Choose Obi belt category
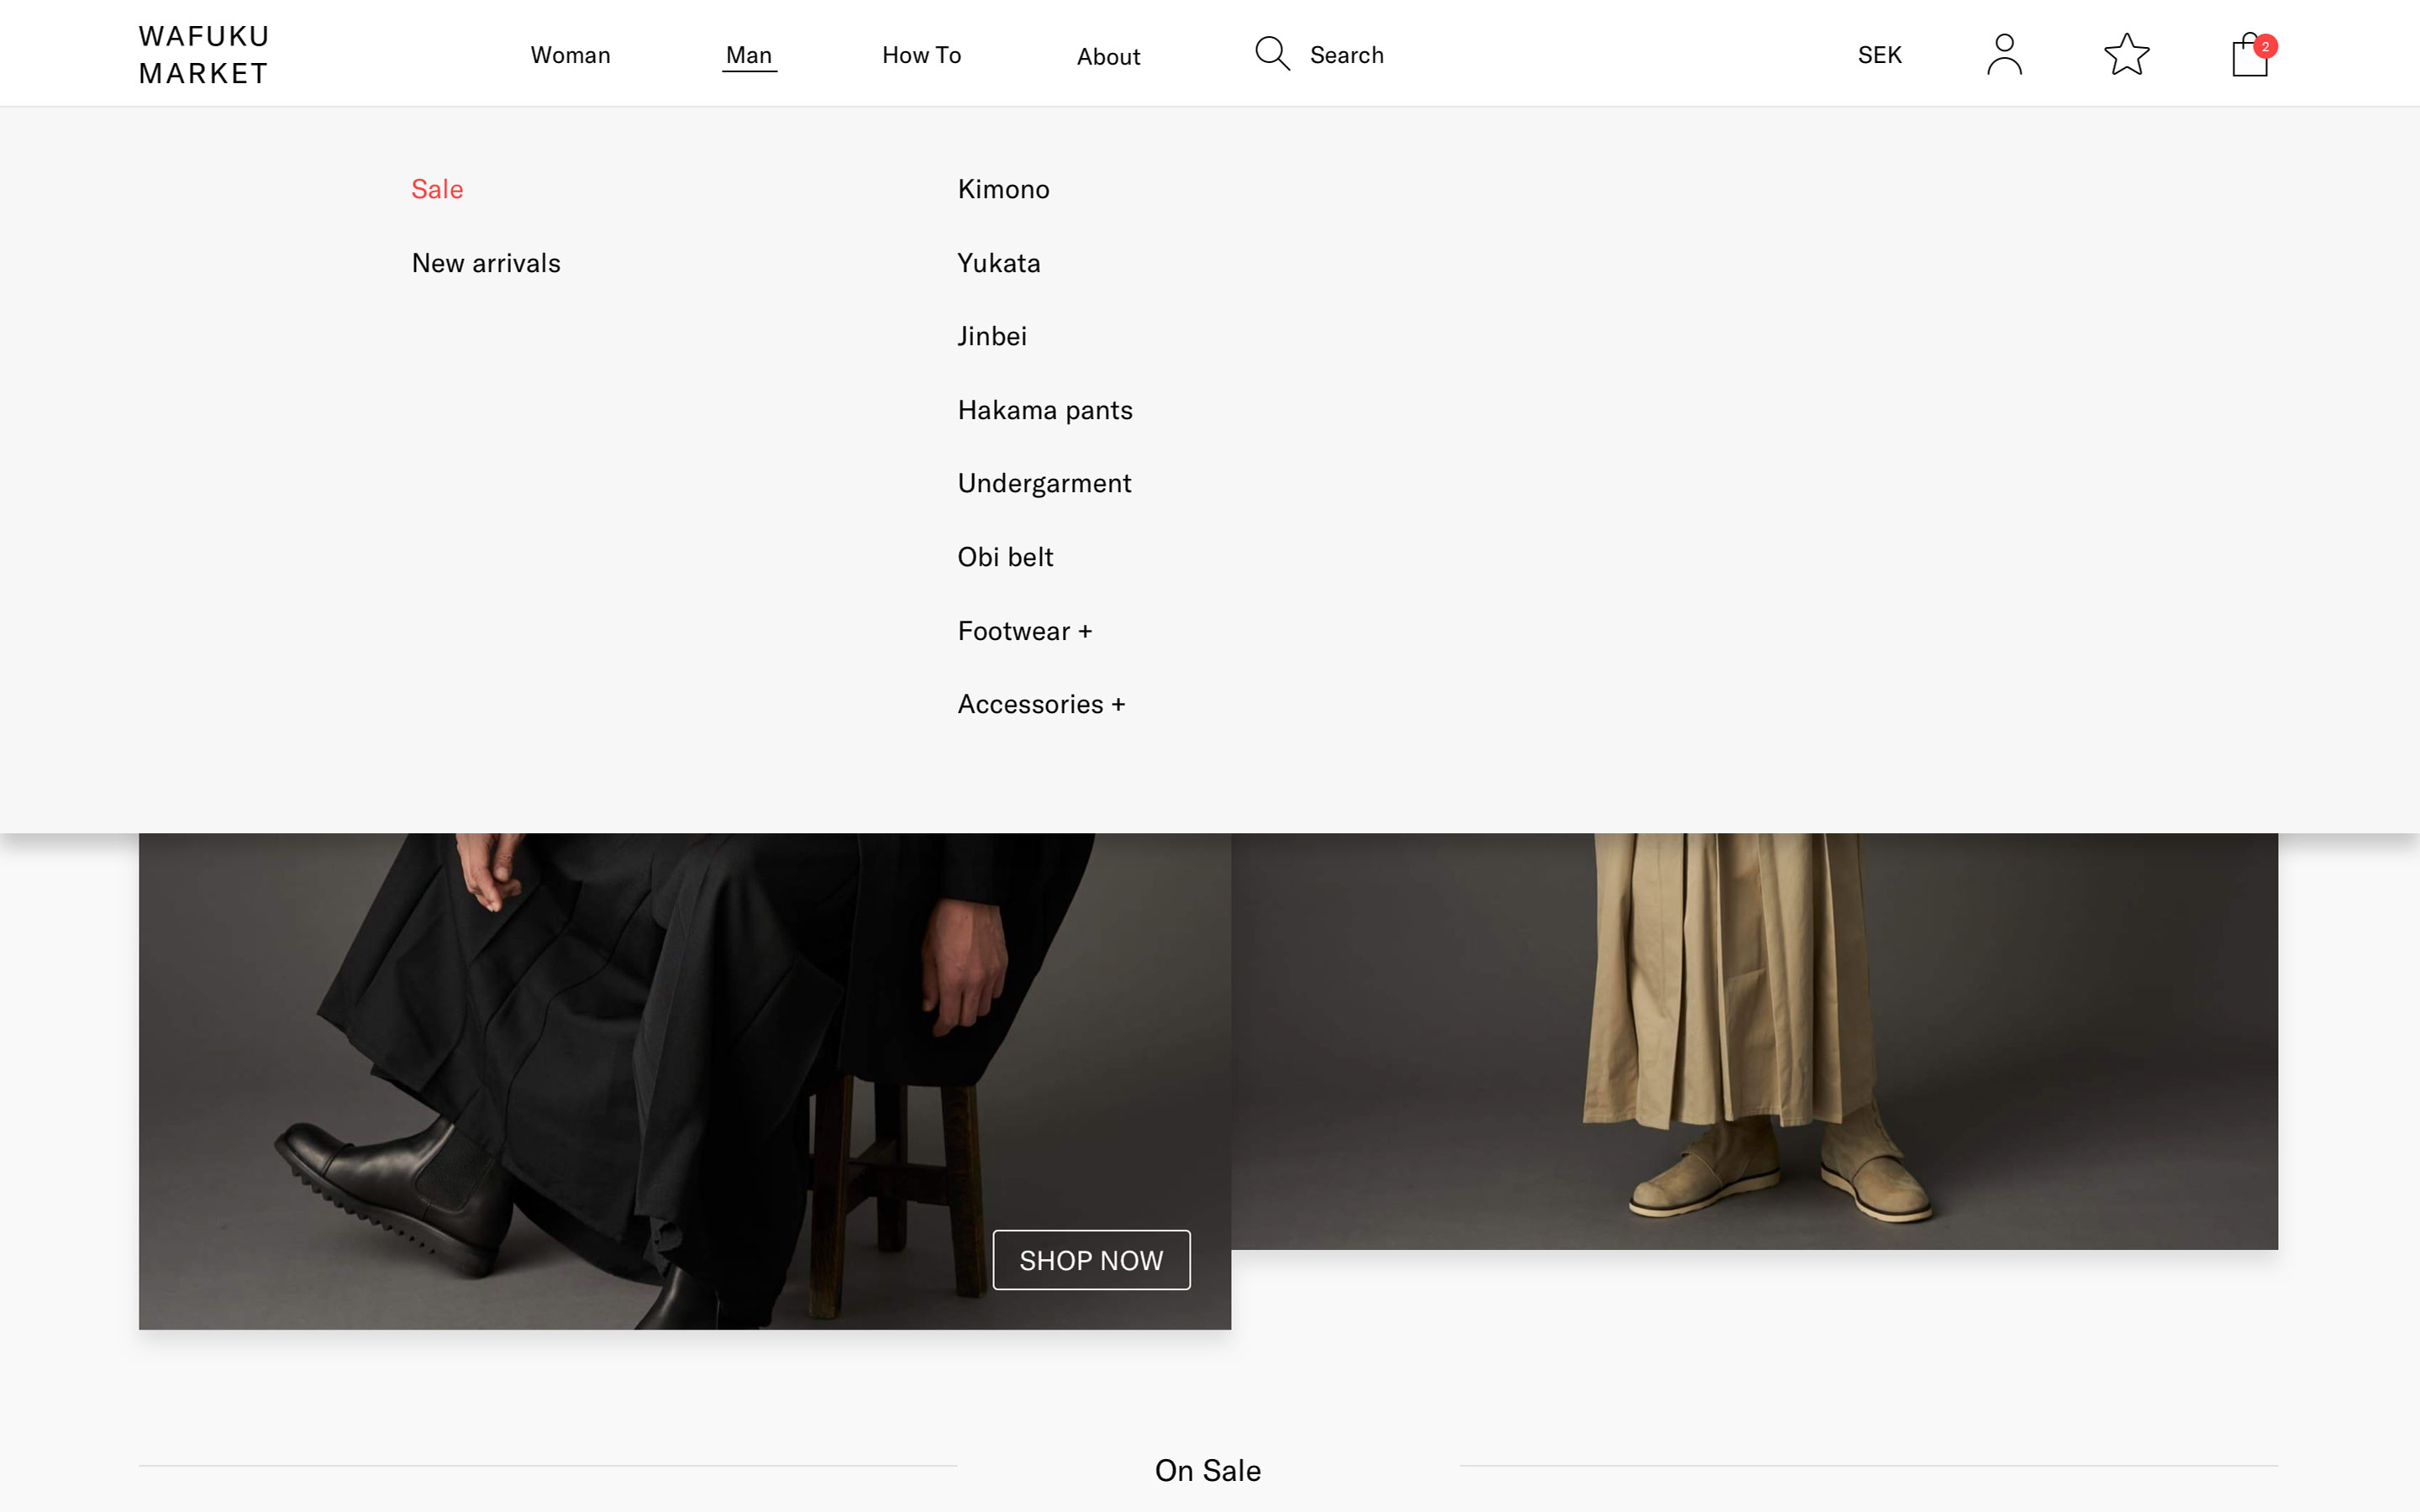The width and height of the screenshot is (2420, 1512). [1005, 557]
